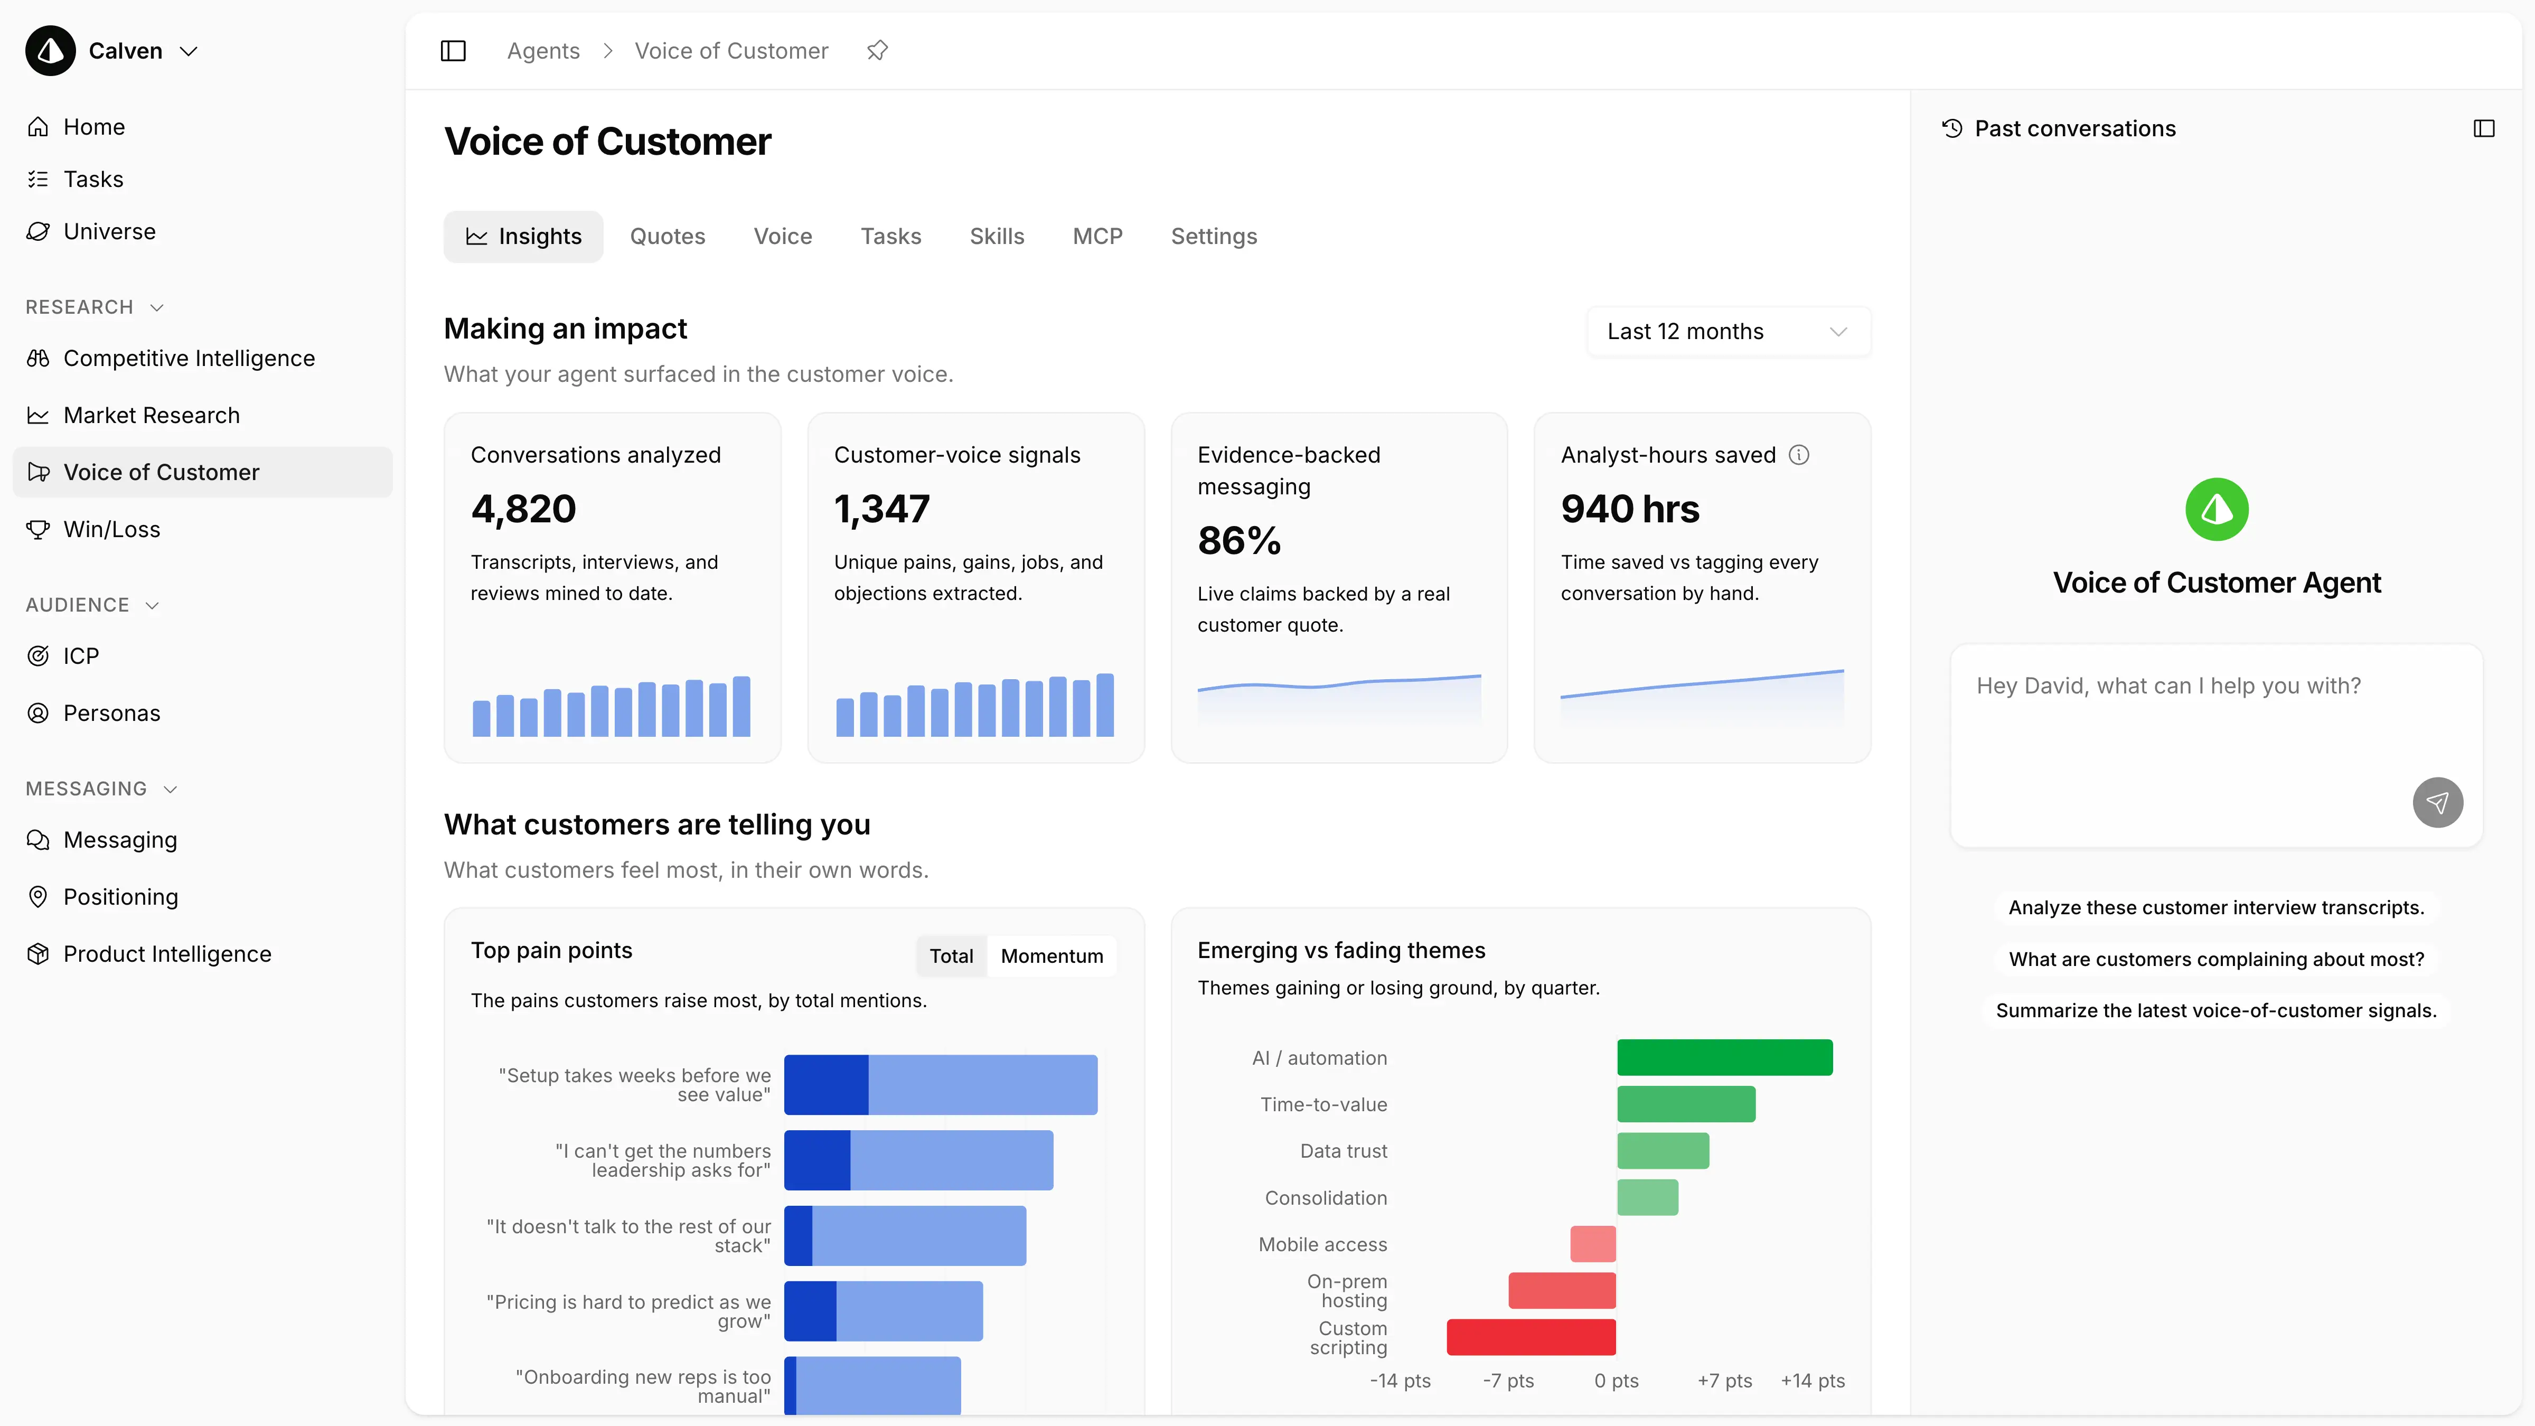The image size is (2535, 1426).
Task: Switch to the Quotes tab
Action: (x=667, y=236)
